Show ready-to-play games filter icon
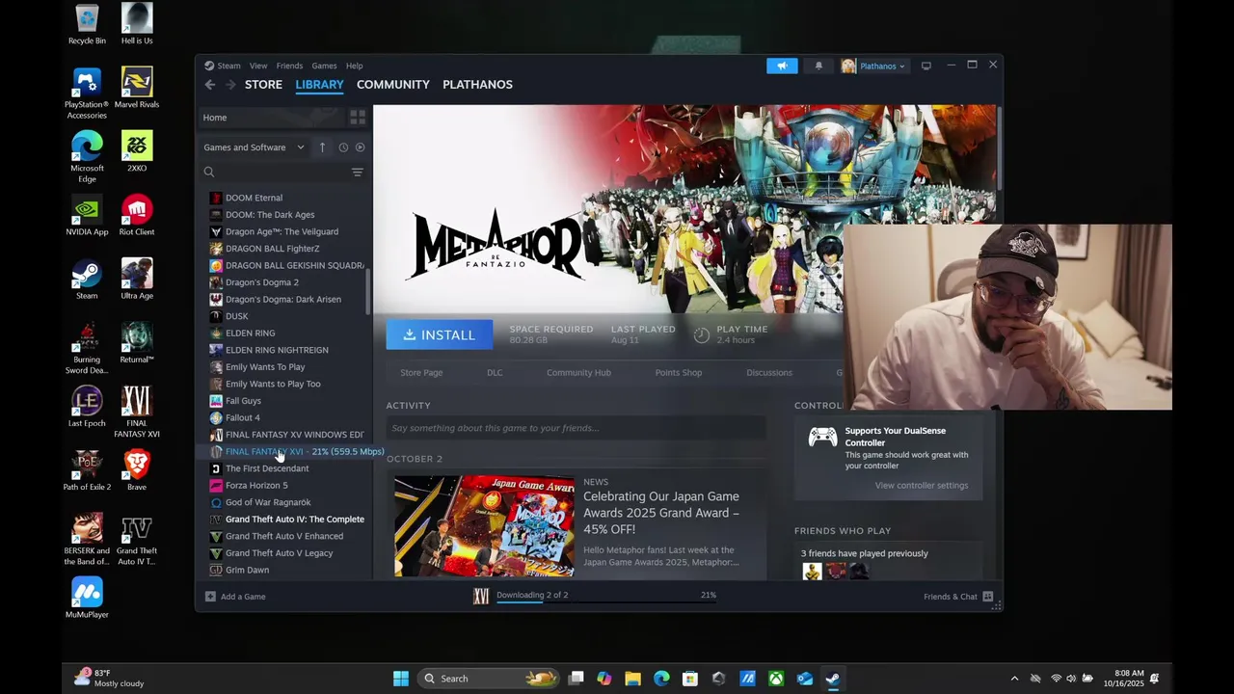The width and height of the screenshot is (1234, 694). click(x=360, y=147)
